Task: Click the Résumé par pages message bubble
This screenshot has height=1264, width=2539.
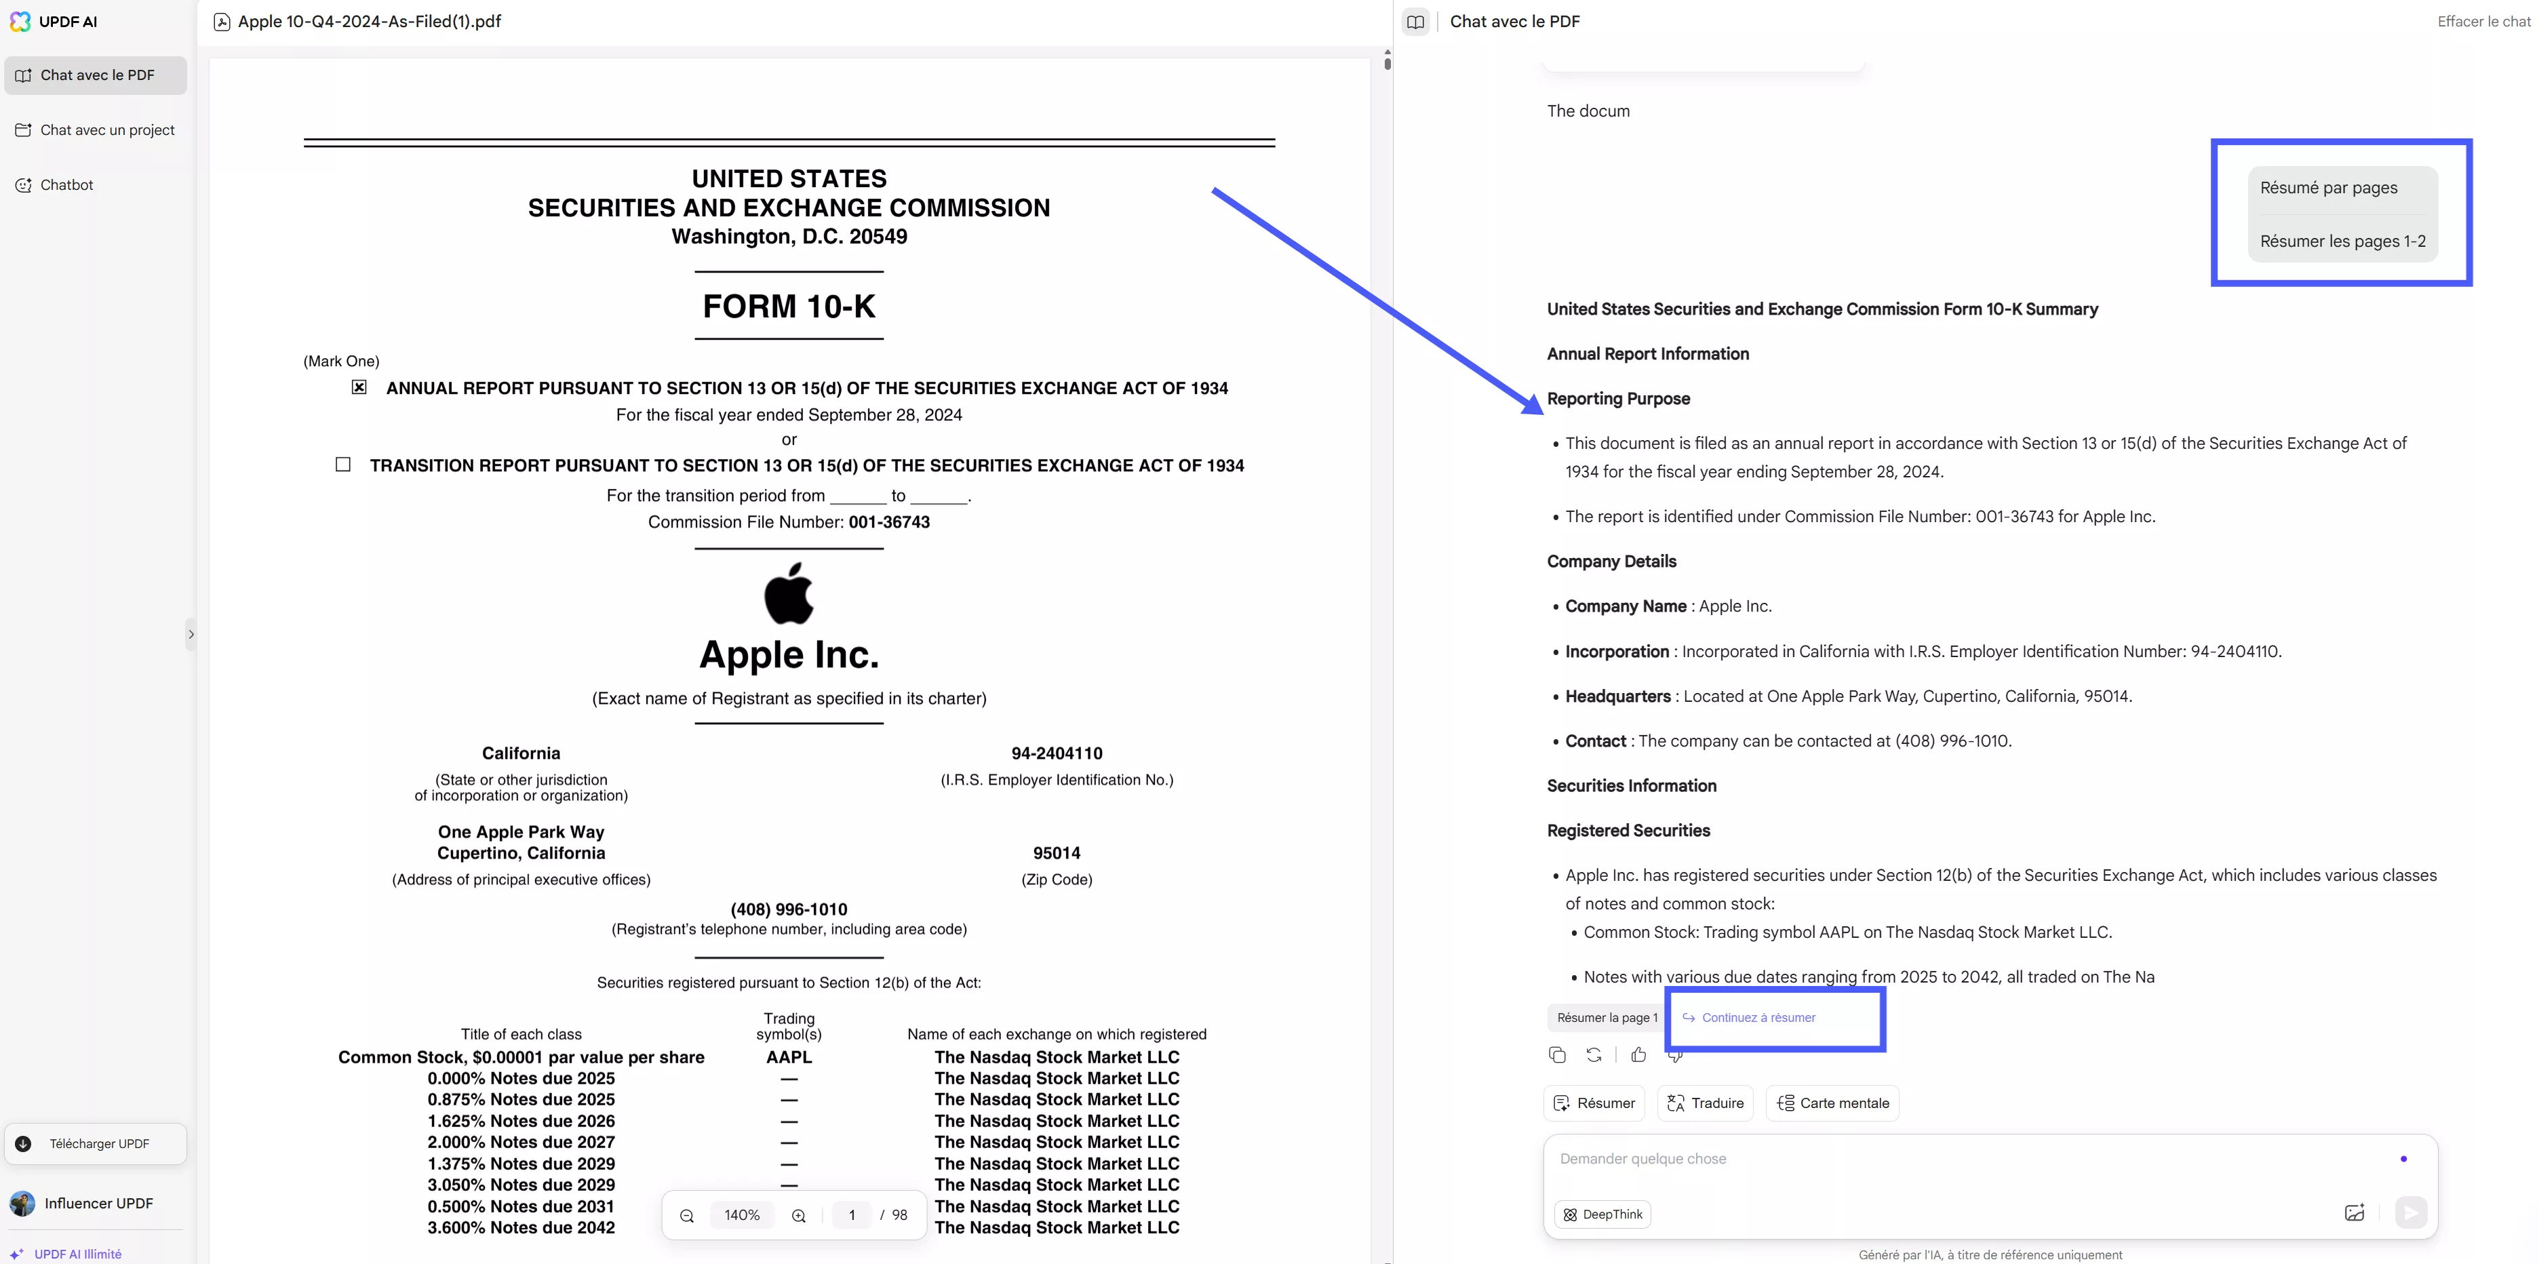Action: [2329, 187]
